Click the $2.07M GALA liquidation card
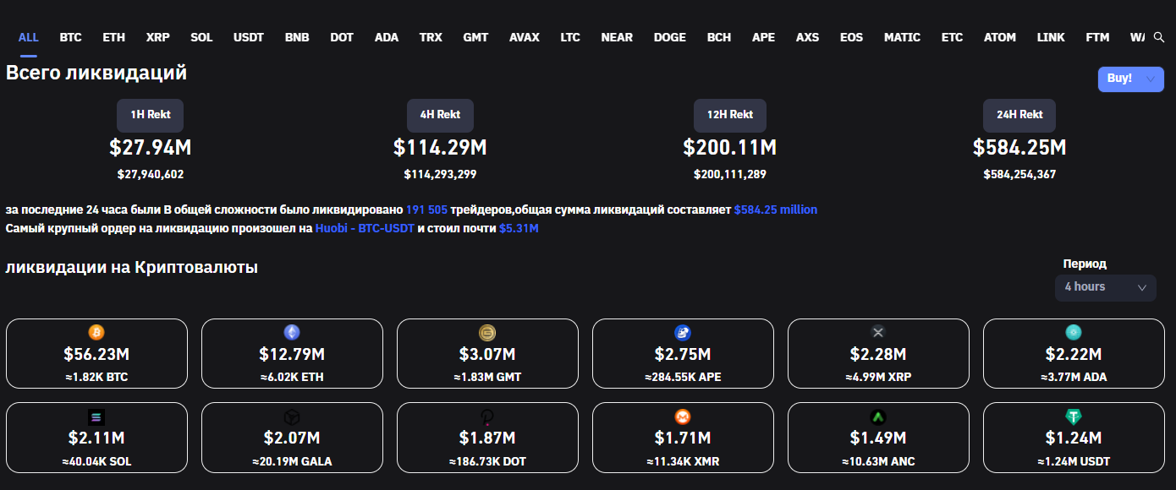Viewport: 1176px width, 490px height. click(292, 437)
